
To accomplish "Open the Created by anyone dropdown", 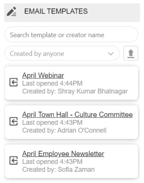I will click(62, 54).
